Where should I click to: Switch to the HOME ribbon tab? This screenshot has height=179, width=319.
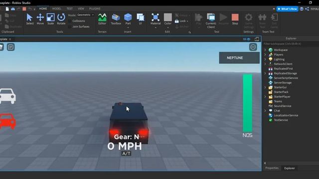click(x=43, y=8)
